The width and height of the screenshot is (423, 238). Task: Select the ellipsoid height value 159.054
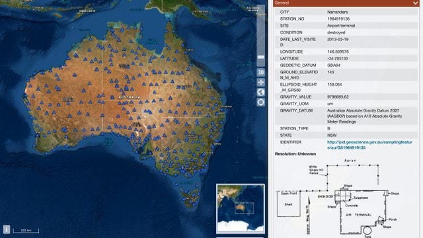click(334, 85)
